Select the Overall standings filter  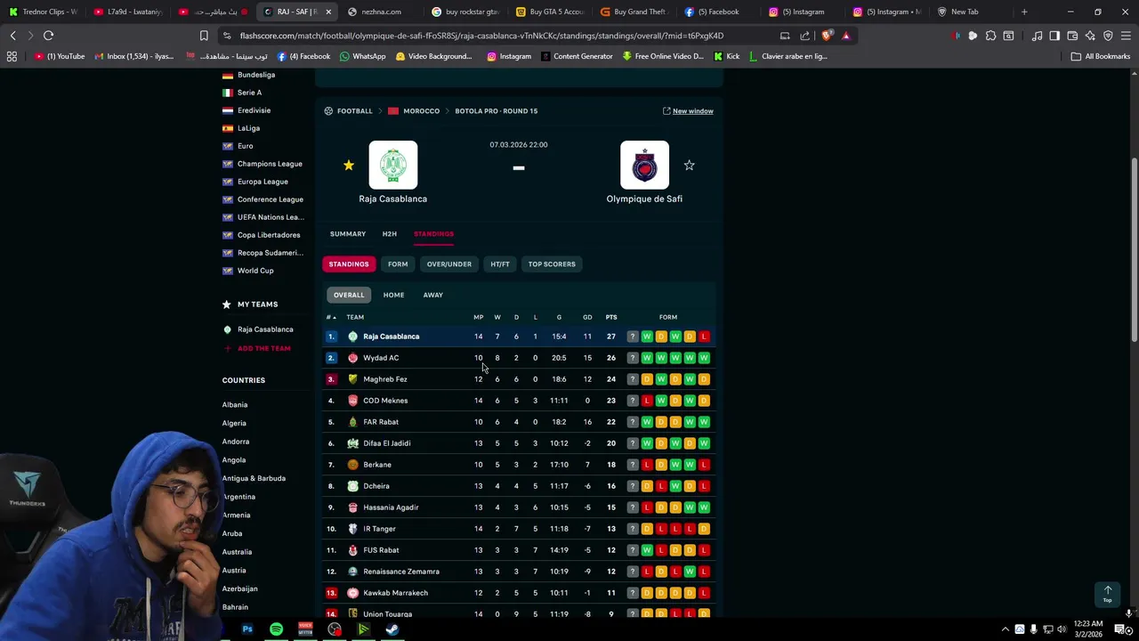tap(349, 295)
